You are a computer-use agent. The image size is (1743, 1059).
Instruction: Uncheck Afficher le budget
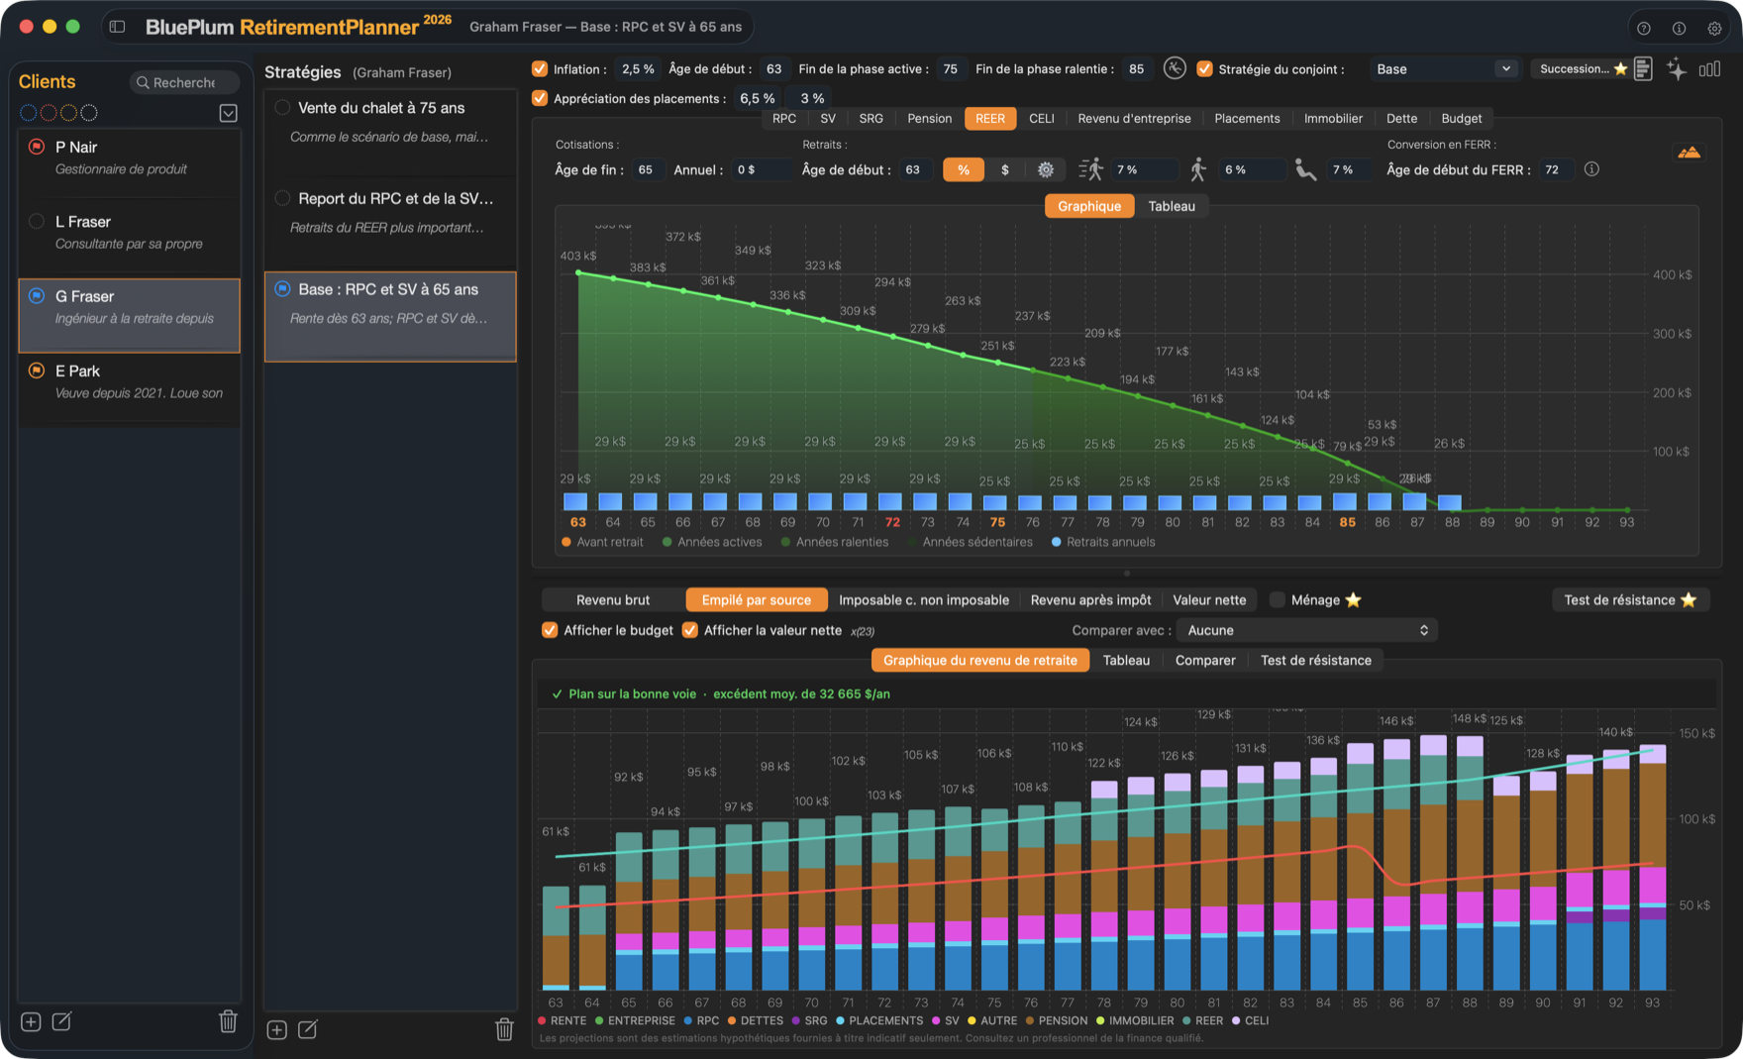[x=550, y=630]
